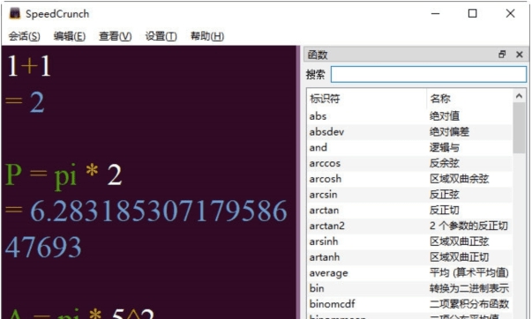Image resolution: width=532 pixels, height=319 pixels.
Task: Select the average function row
Action: 410,272
